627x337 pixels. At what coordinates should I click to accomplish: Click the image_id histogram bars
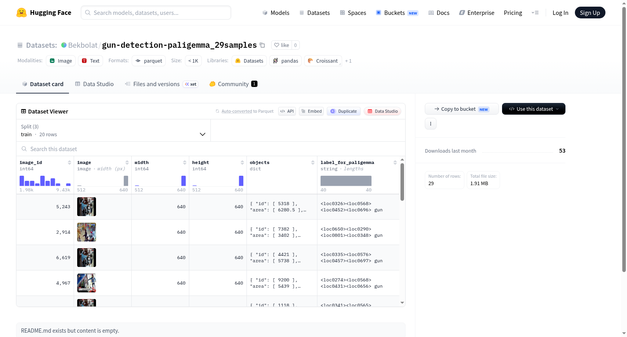[x=45, y=181]
